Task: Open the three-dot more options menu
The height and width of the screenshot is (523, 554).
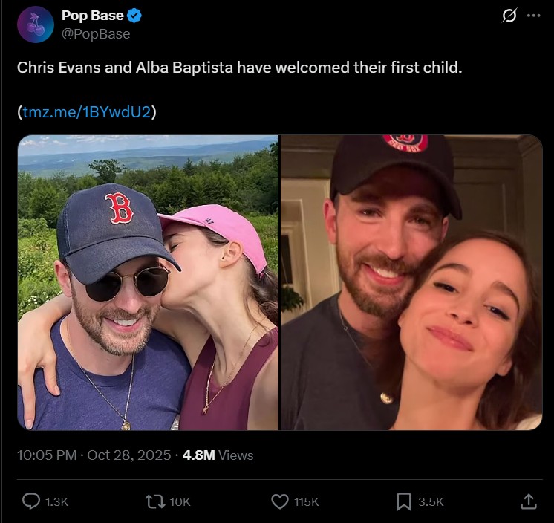Action: click(x=533, y=16)
